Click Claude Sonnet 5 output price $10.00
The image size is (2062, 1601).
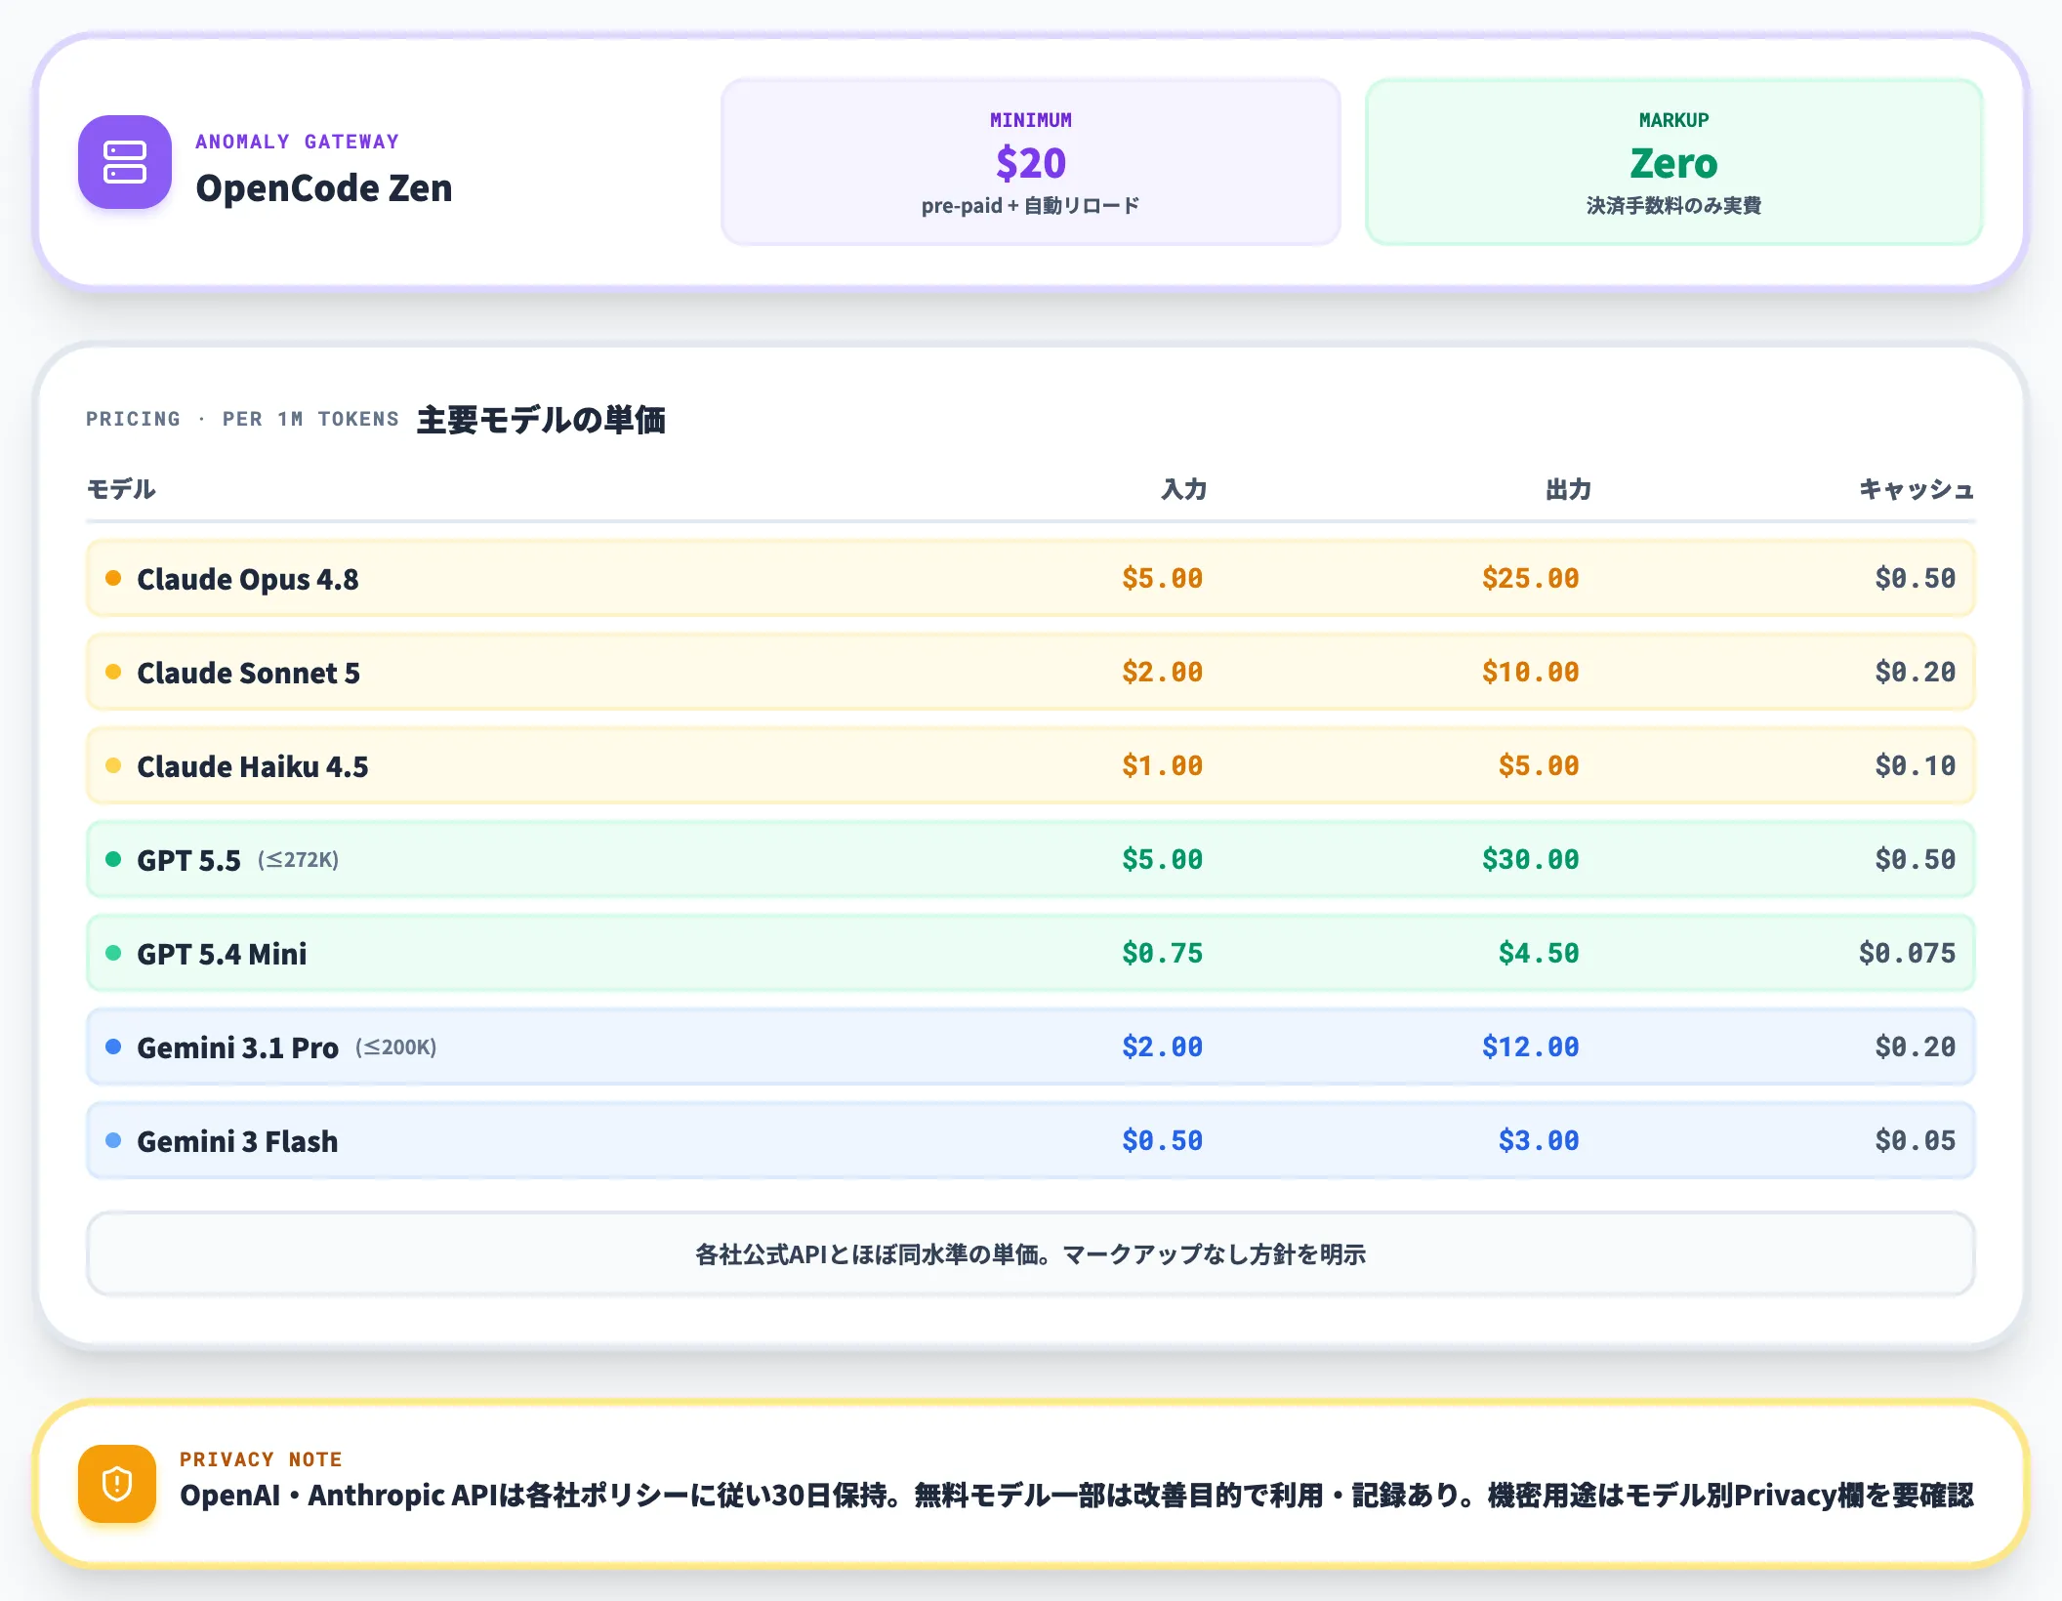(x=1530, y=672)
